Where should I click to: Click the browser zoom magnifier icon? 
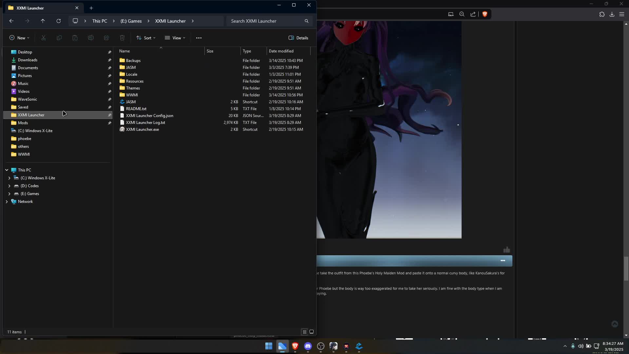tap(462, 14)
